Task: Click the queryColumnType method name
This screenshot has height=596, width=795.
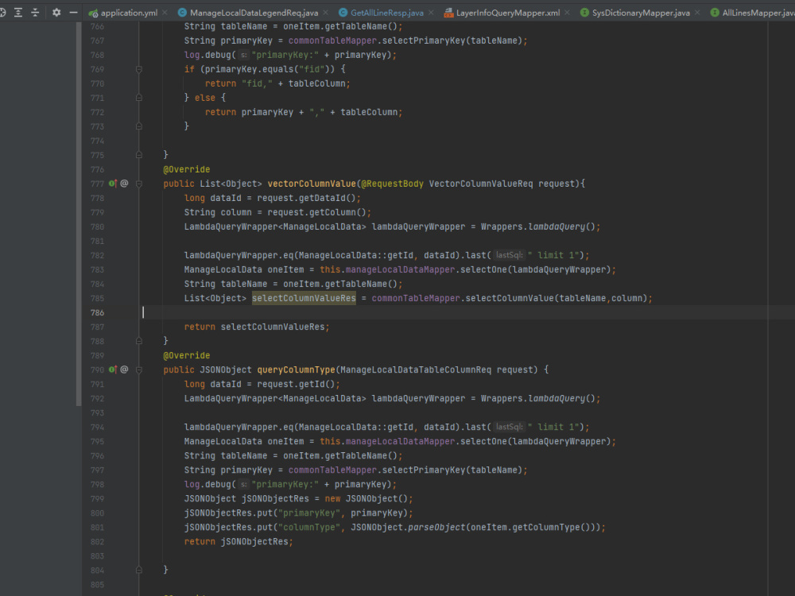Action: pos(296,370)
